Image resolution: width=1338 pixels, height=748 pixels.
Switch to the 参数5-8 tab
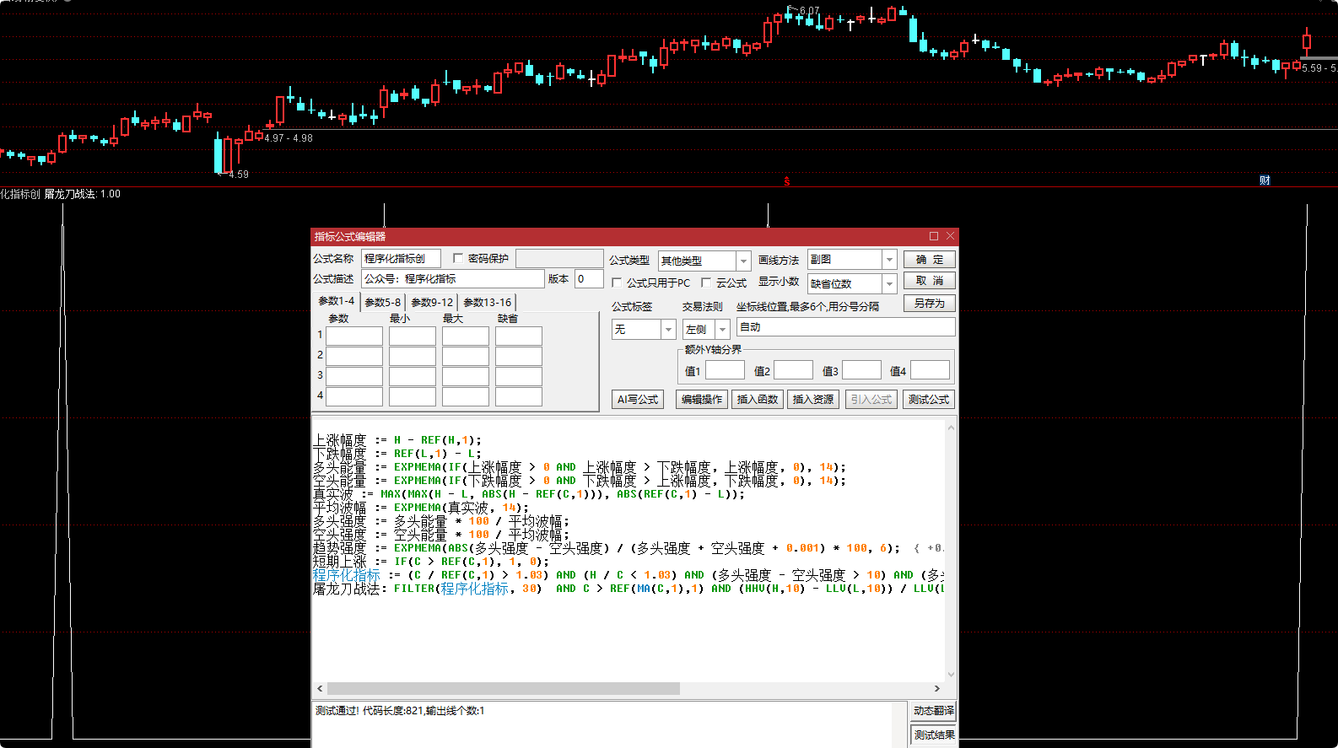[x=382, y=302]
